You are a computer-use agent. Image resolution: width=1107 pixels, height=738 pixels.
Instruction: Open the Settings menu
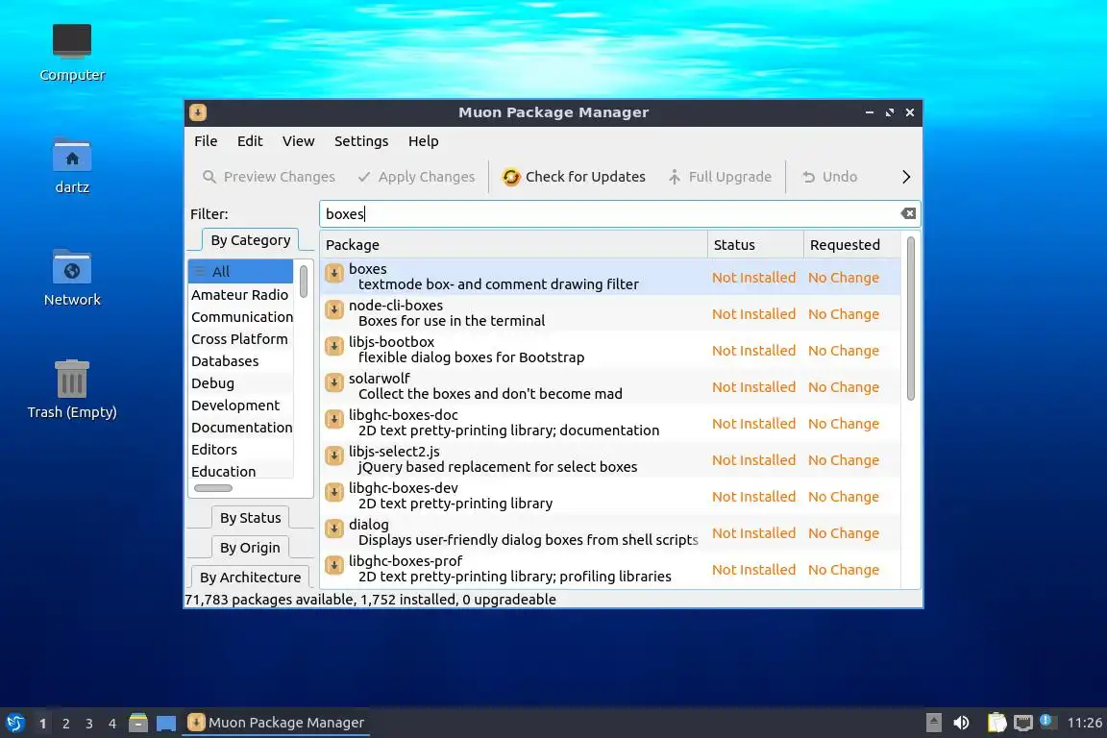click(x=361, y=141)
